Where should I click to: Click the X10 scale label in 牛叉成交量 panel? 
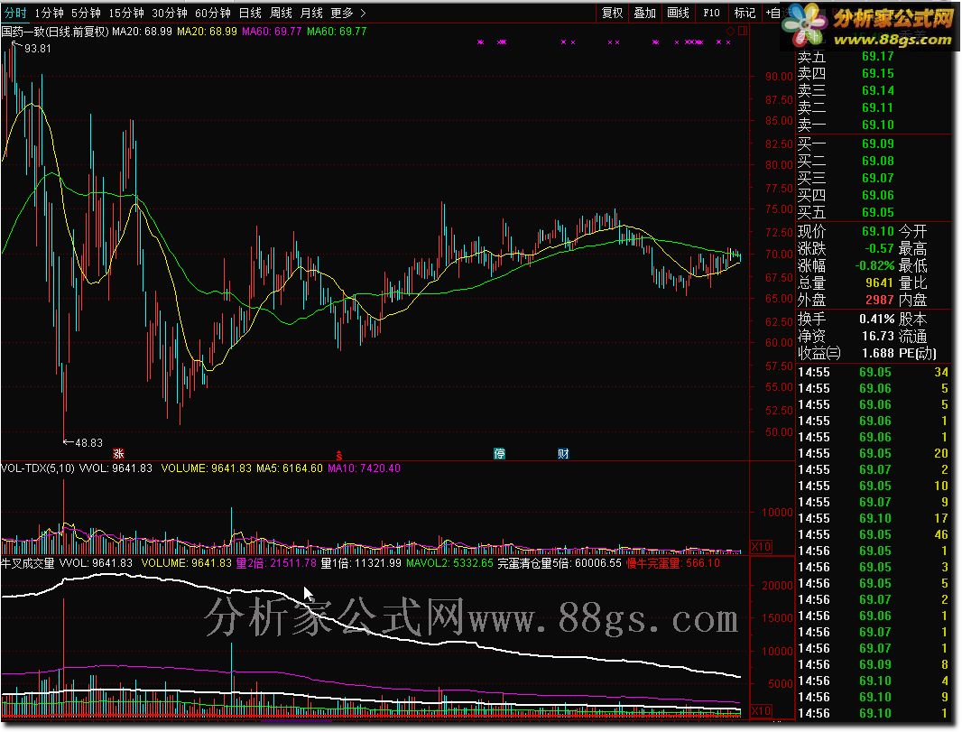coord(762,710)
